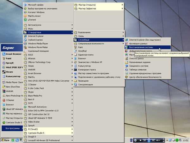Image resolution: width=190 pixels, height=143 pixels.
Task: Open Steam from pinned start list
Action: (x=12, y=72)
